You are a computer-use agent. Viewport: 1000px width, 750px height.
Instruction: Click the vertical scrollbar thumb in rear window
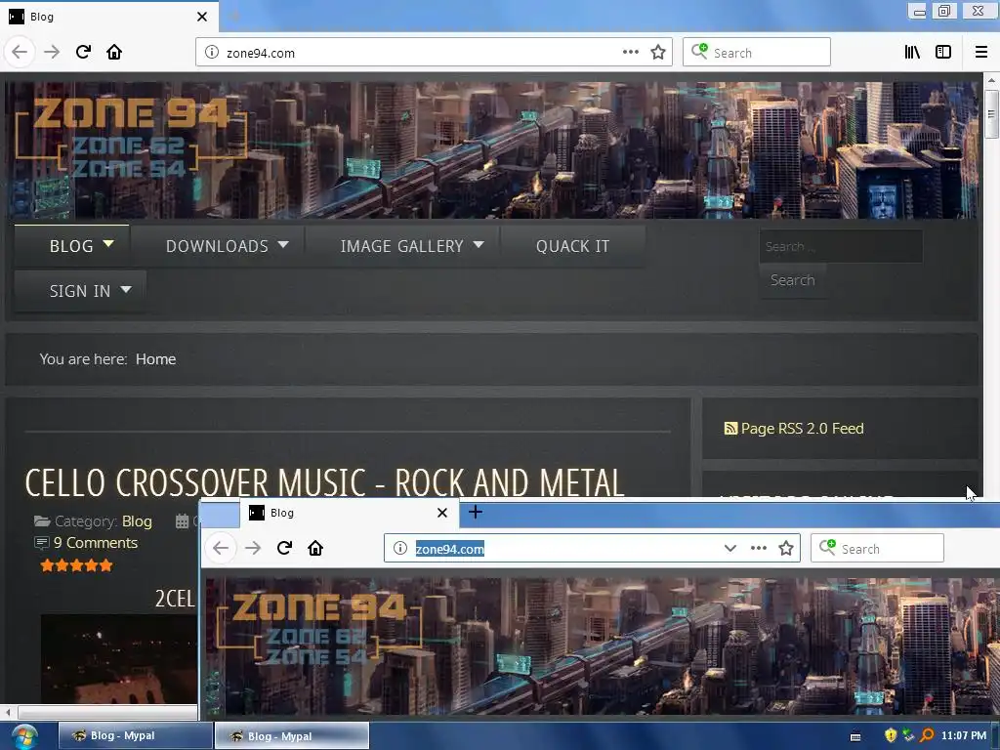coord(990,113)
